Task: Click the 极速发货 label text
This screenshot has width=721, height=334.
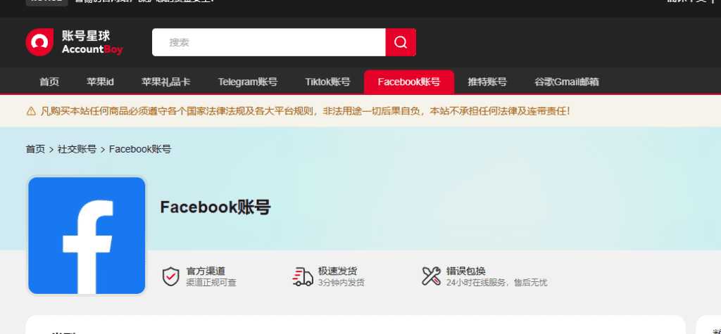Action: (x=337, y=271)
